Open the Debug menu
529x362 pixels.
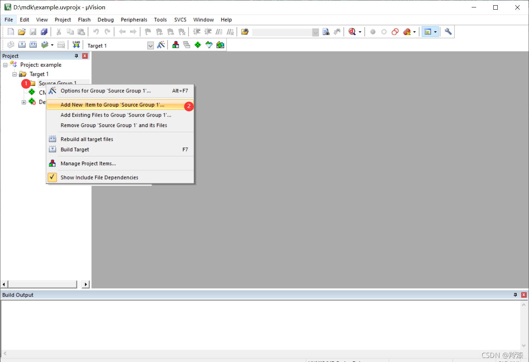106,20
